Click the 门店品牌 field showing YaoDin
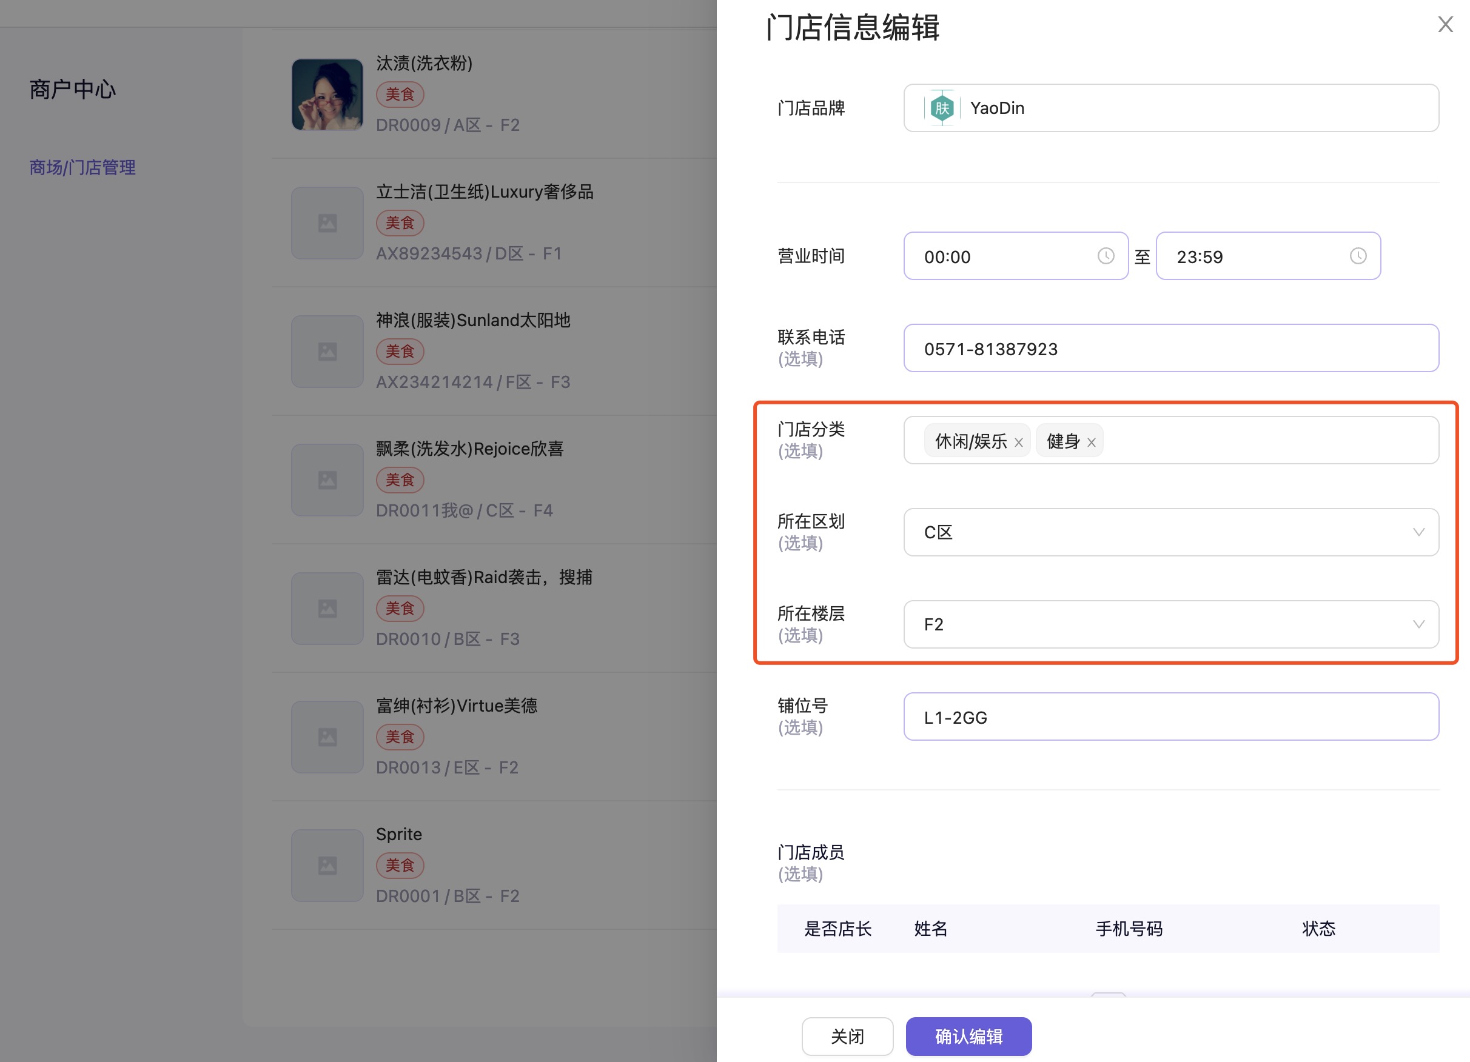Image resolution: width=1470 pixels, height=1062 pixels. click(1170, 109)
